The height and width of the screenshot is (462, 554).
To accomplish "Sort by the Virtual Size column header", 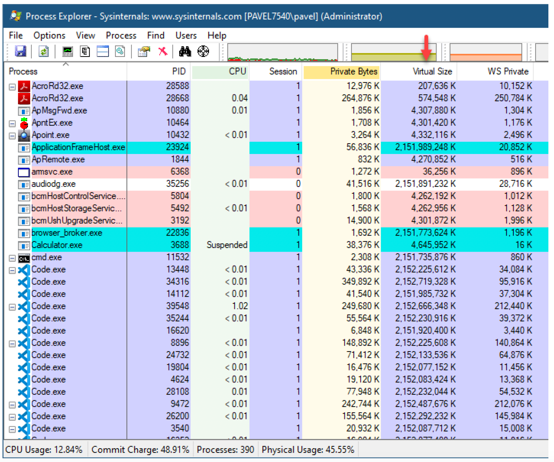I will tap(419, 71).
